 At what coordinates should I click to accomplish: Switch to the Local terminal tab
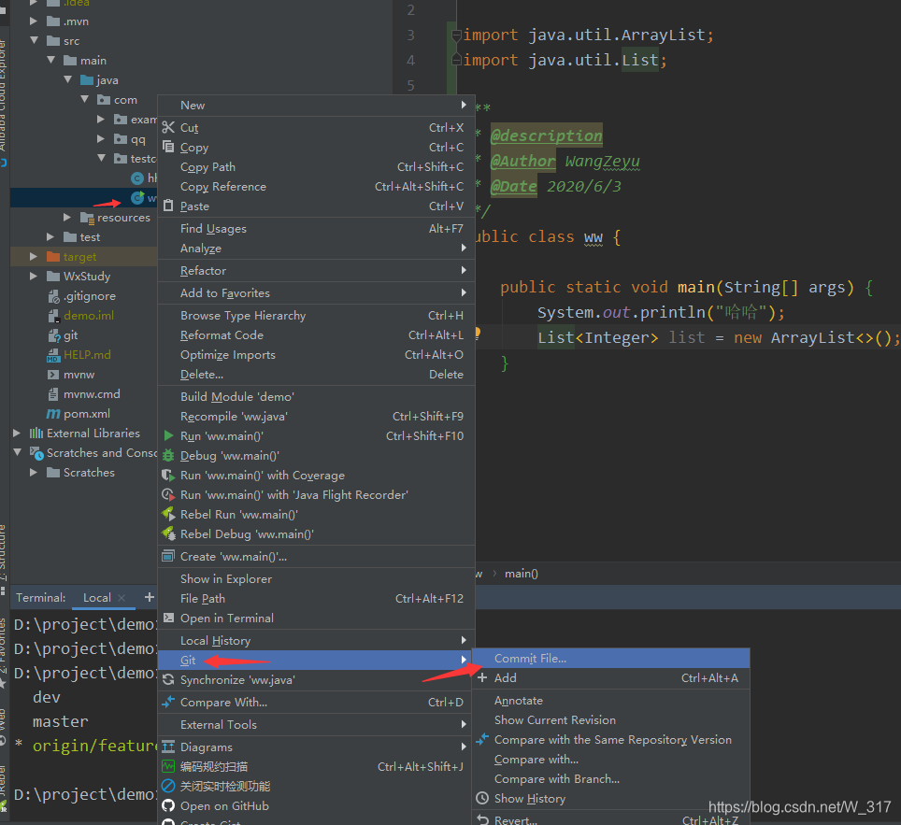(96, 597)
